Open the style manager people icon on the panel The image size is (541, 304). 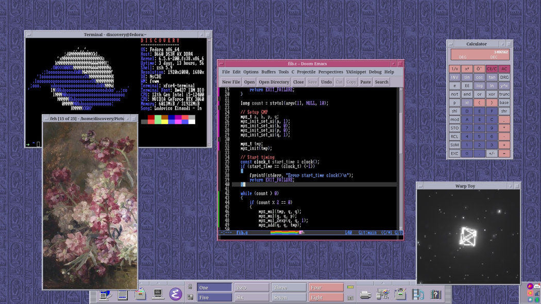383,295
